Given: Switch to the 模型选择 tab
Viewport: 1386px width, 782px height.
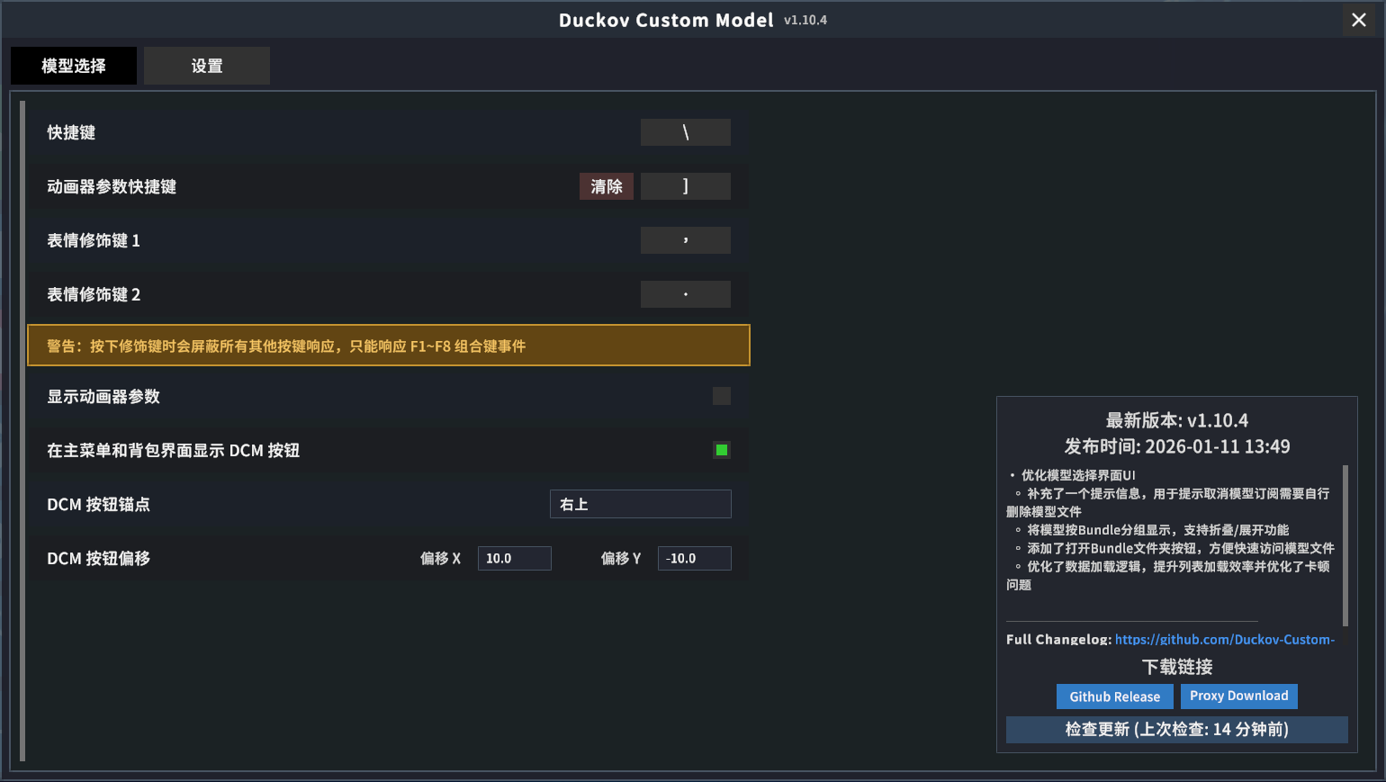Looking at the screenshot, I should coord(74,66).
